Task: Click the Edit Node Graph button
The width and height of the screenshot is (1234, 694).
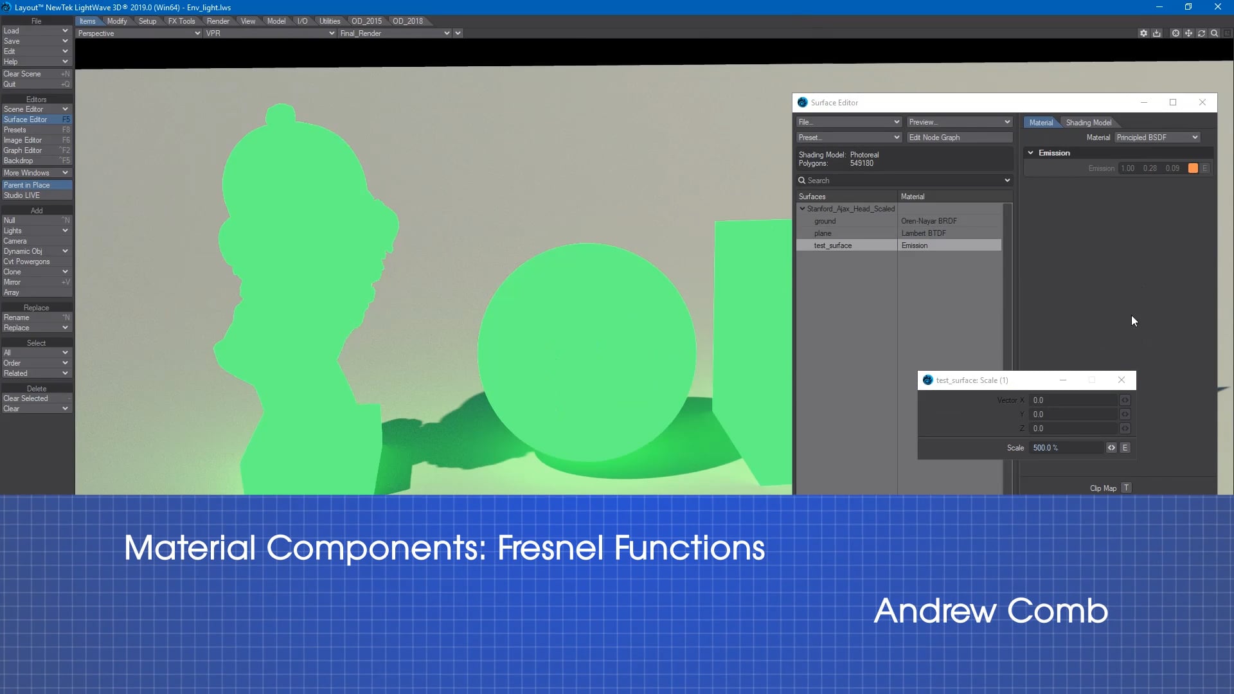Action: point(959,138)
